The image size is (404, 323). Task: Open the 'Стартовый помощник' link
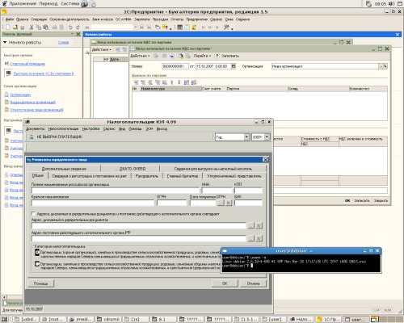[27, 64]
